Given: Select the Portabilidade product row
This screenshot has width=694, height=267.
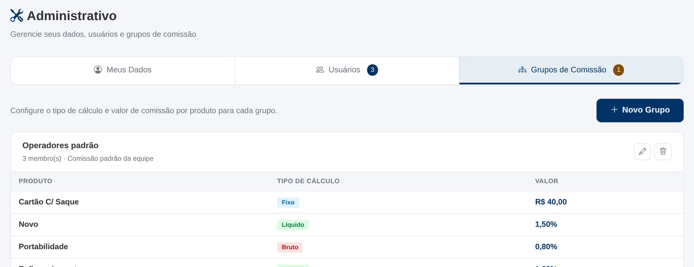Looking at the screenshot, I should tap(347, 247).
